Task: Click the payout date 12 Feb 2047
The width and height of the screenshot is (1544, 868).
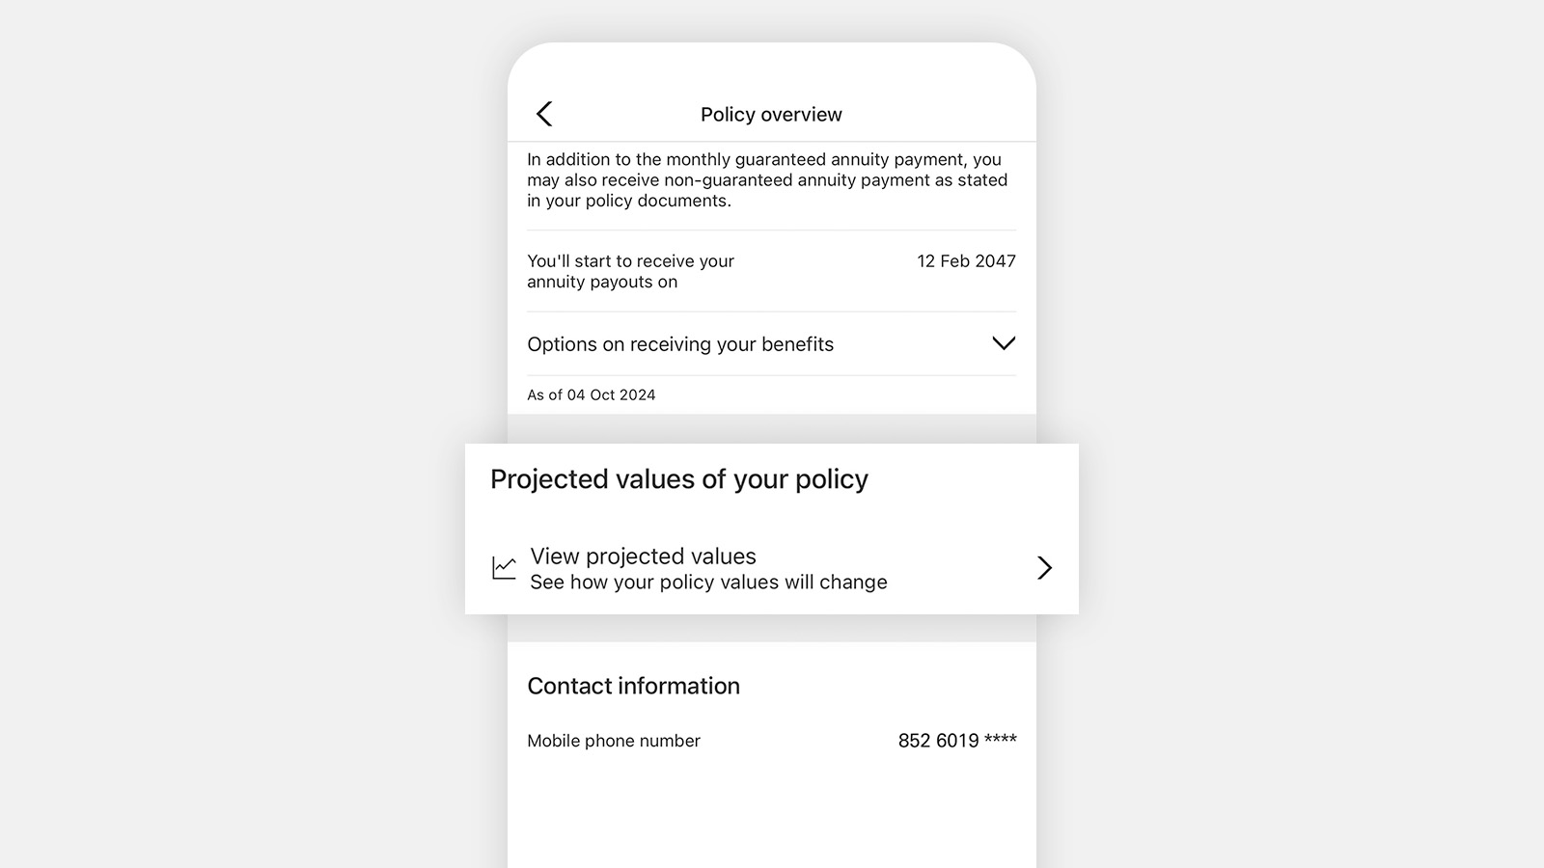Action: (966, 261)
